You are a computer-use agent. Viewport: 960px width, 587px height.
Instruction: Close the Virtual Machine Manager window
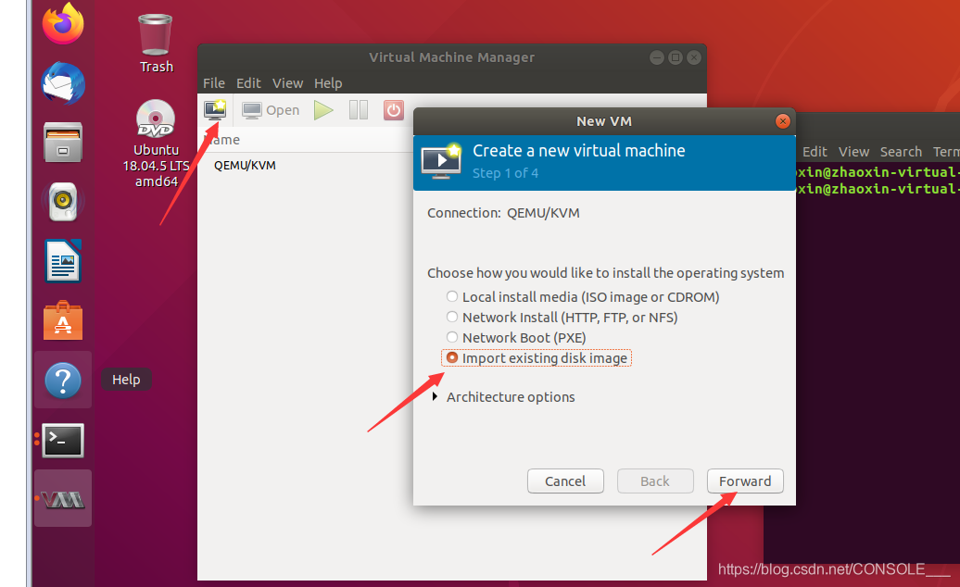[693, 57]
